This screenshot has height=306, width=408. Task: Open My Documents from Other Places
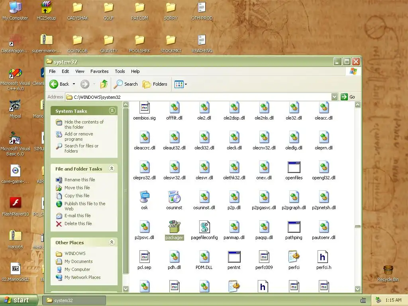[x=78, y=261]
